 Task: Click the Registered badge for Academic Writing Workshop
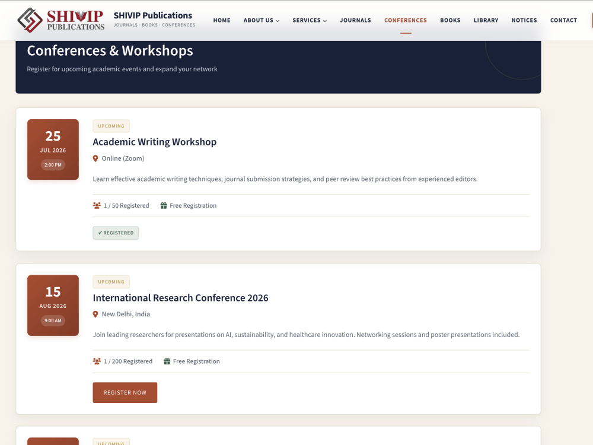click(116, 233)
